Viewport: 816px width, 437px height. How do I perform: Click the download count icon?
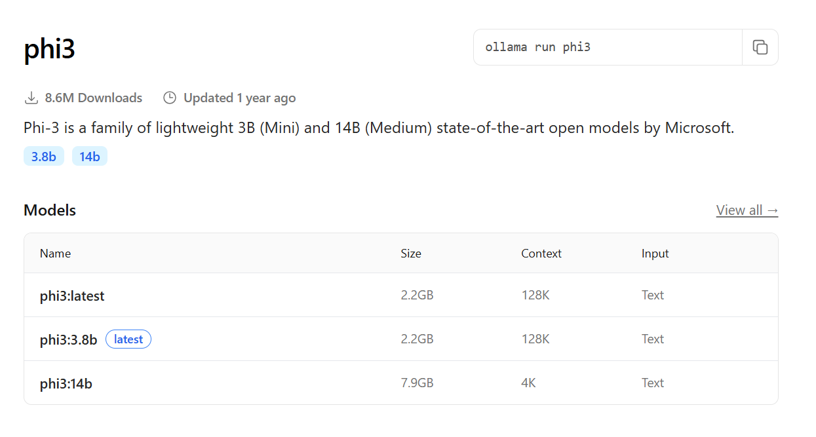tap(31, 98)
